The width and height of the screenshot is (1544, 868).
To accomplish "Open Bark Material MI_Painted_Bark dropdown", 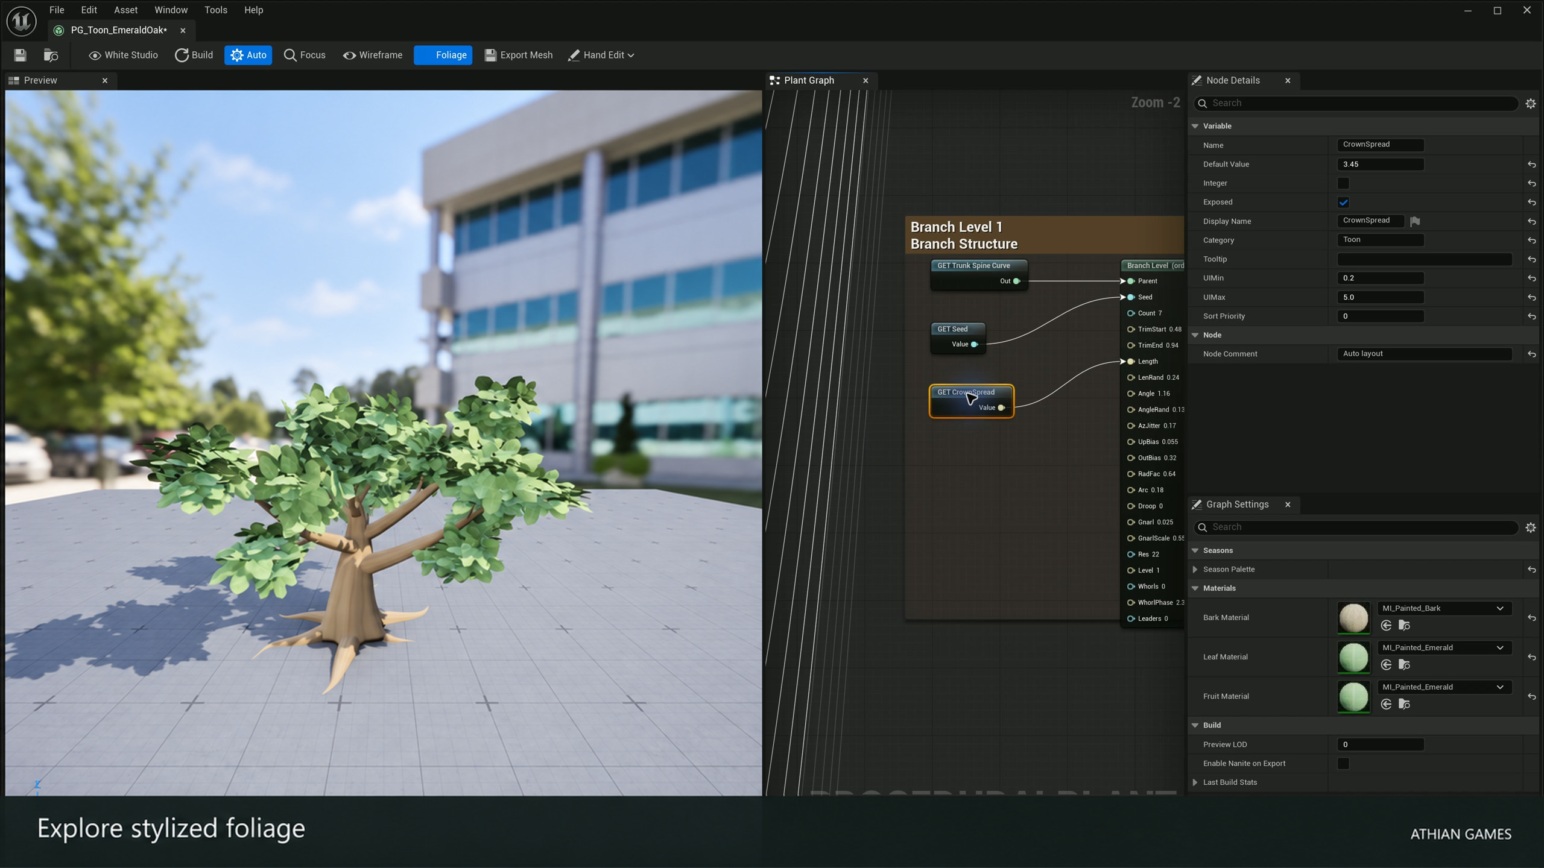I will [1444, 608].
